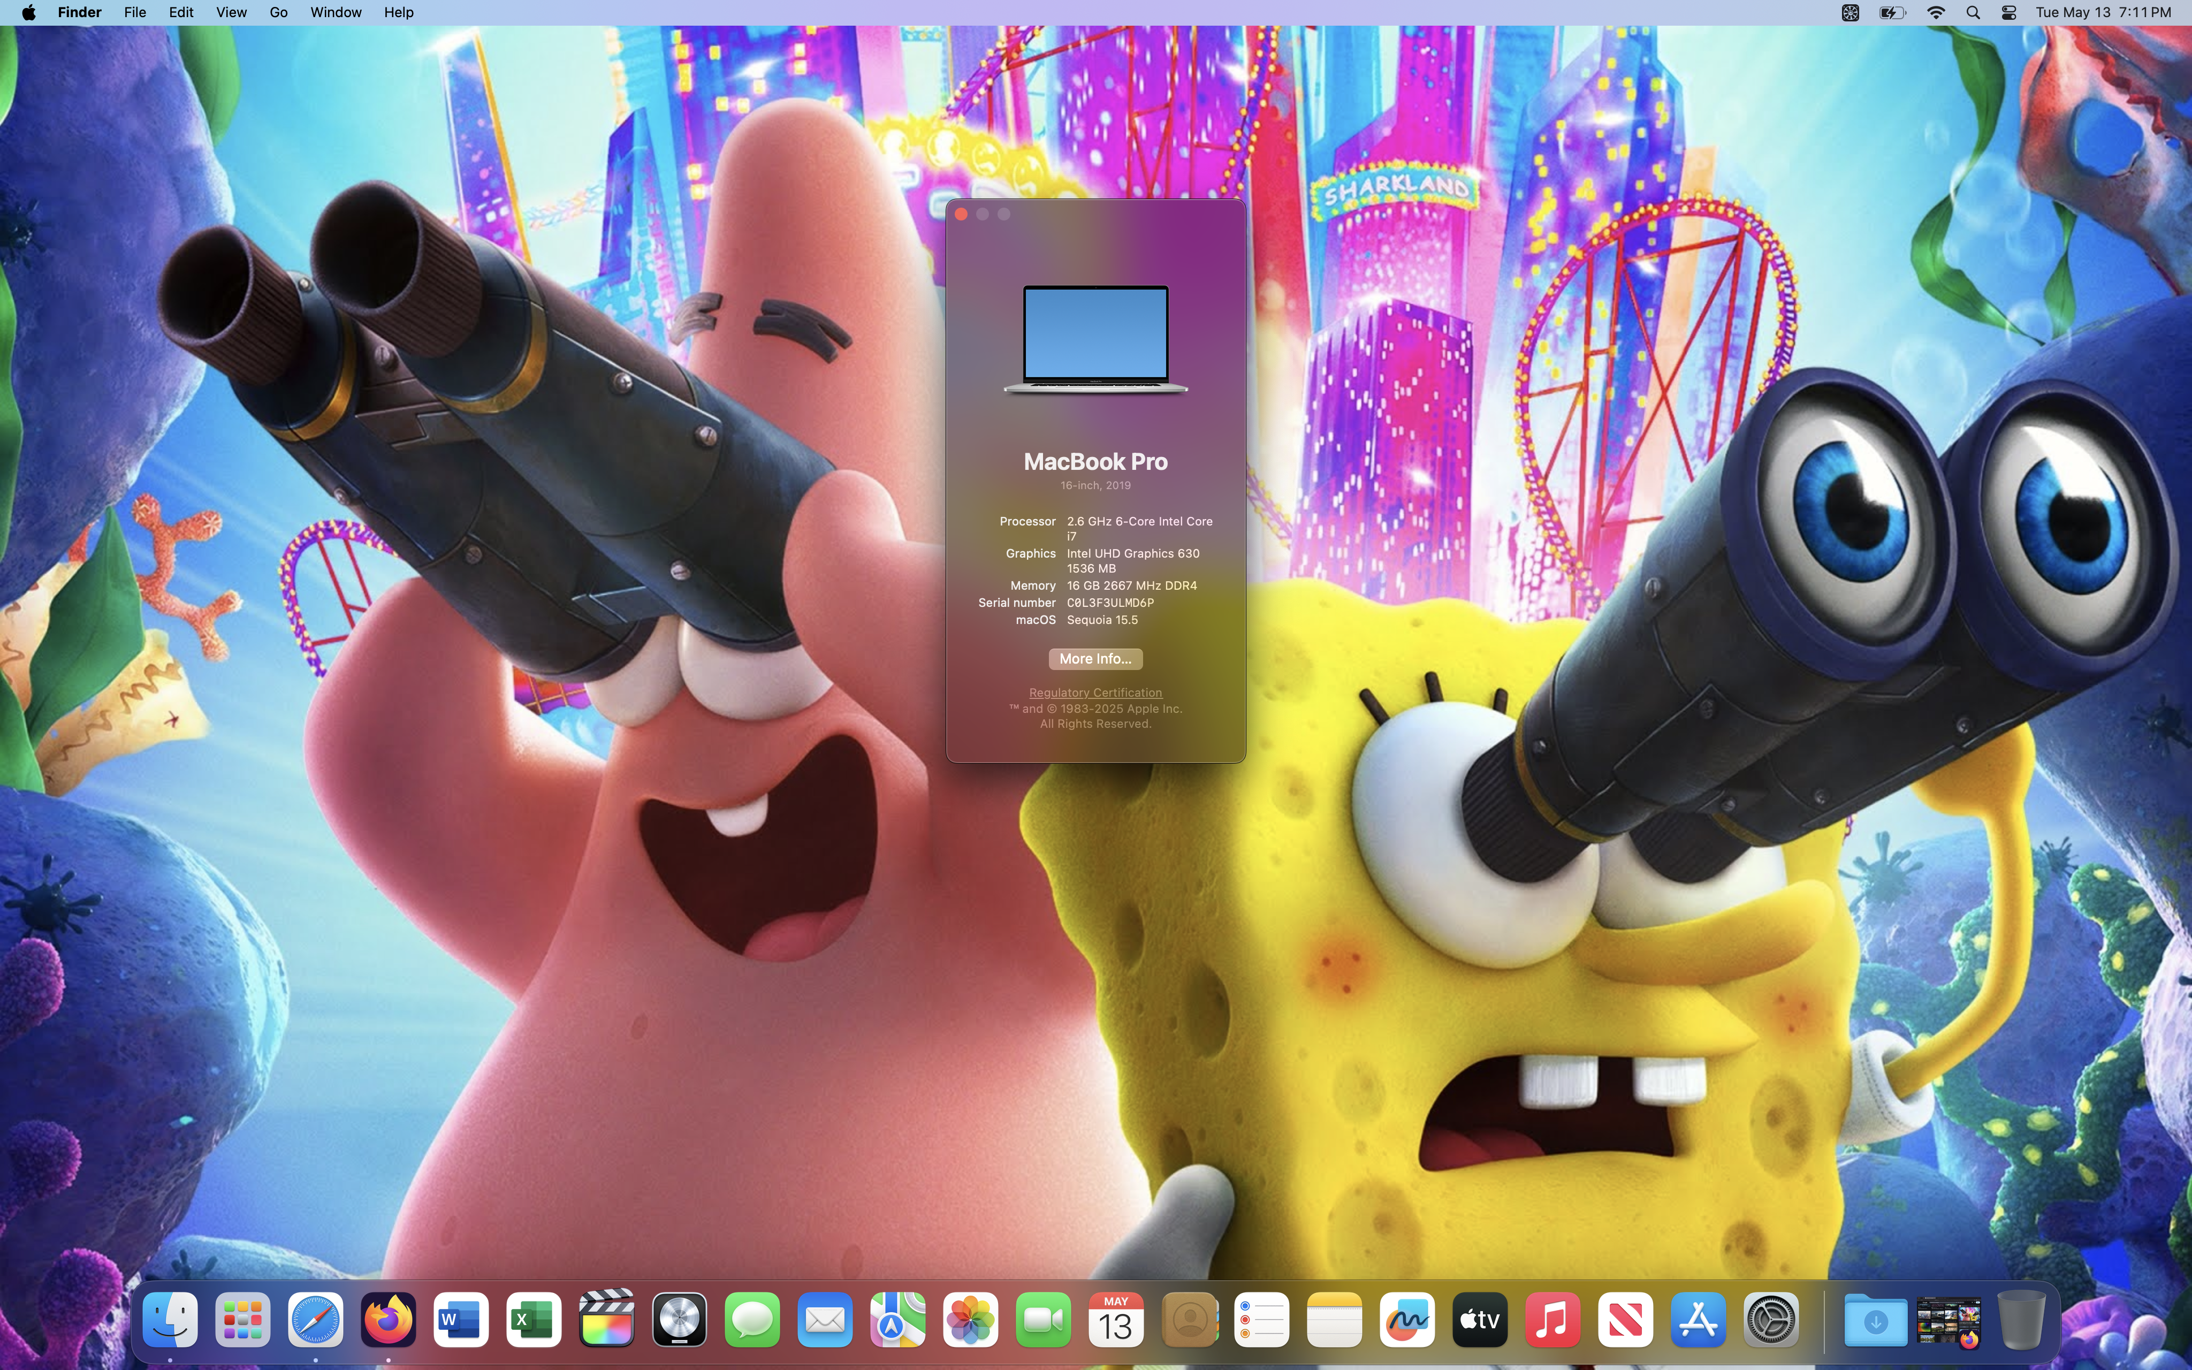2192x1370 pixels.
Task: Launch Microsoft Word from the Dock
Action: (461, 1320)
